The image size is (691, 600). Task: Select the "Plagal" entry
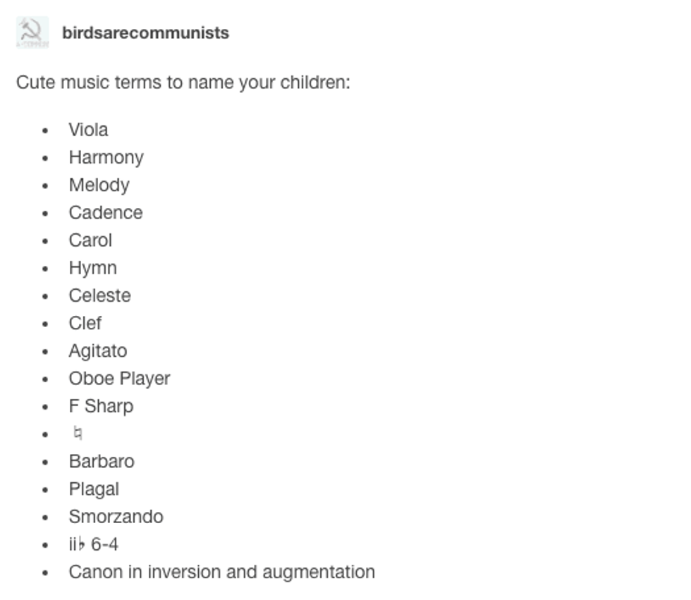click(94, 489)
